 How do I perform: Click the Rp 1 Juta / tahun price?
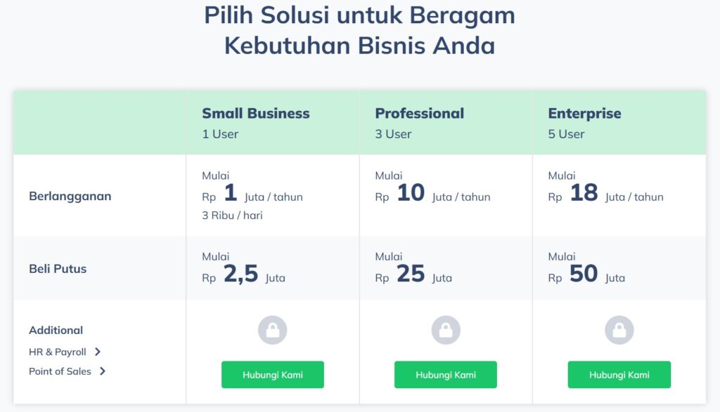252,194
